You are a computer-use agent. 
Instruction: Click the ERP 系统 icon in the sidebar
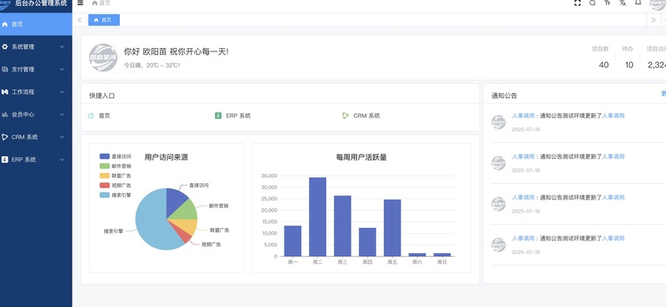click(x=5, y=159)
